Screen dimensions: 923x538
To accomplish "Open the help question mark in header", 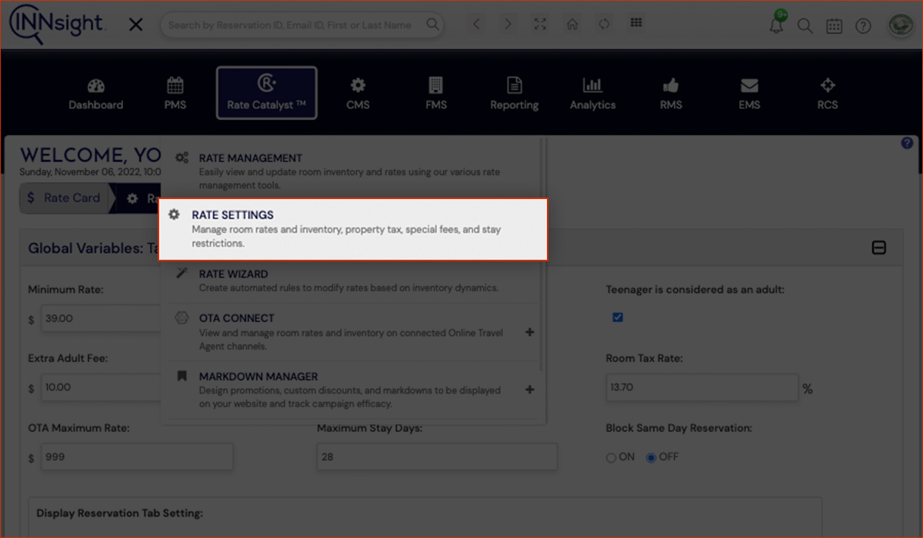I will point(863,26).
